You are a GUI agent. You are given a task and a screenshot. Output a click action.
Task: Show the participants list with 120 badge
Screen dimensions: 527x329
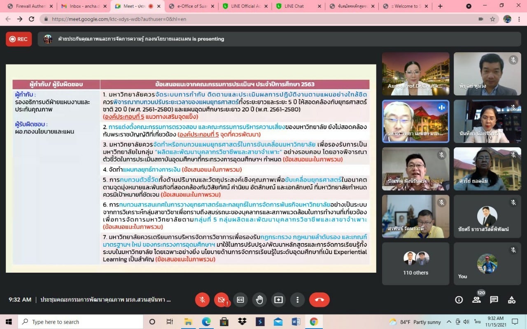(x=476, y=300)
